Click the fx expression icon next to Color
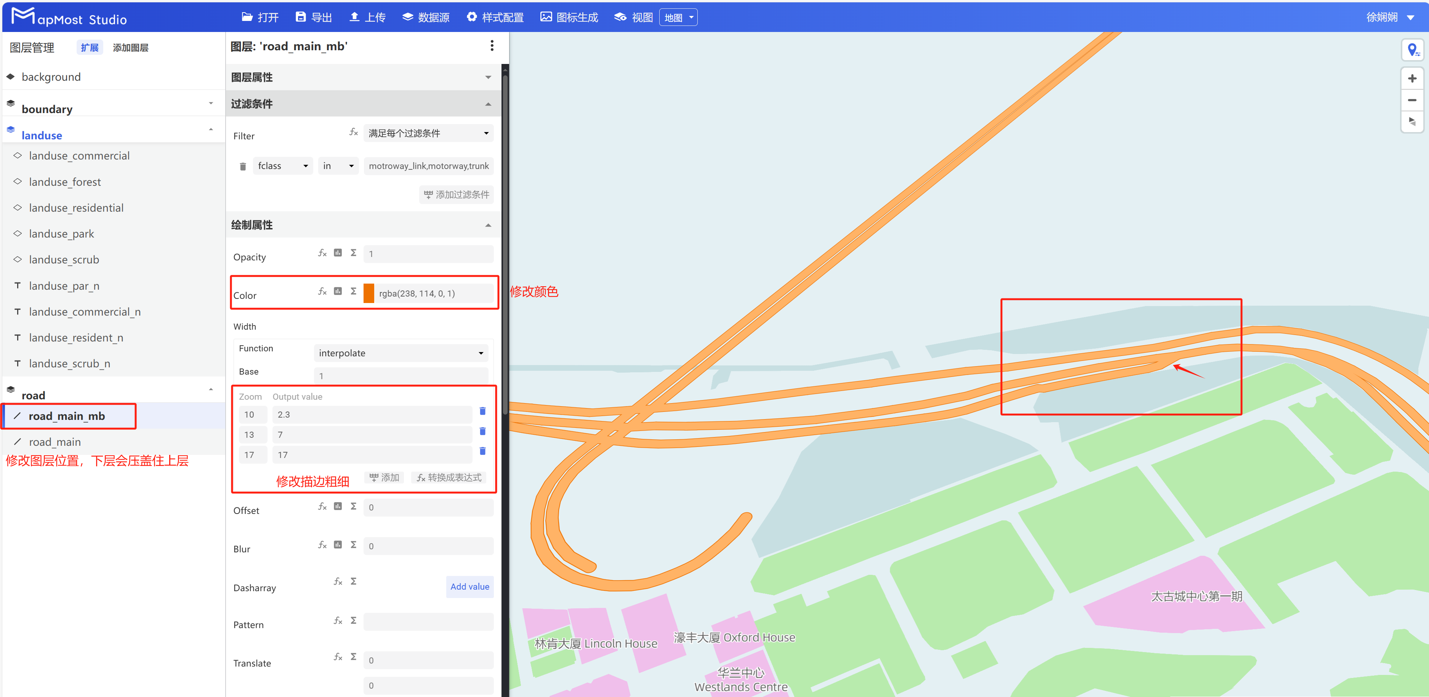The width and height of the screenshot is (1429, 697). point(322,291)
